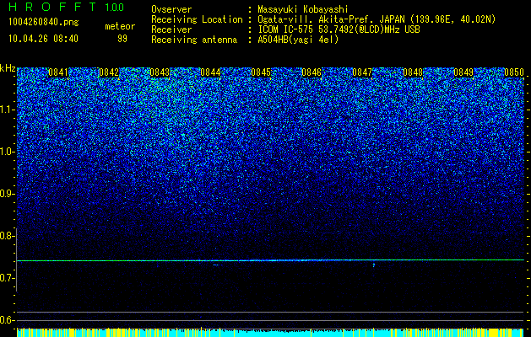Click the 0841 time marker
The image size is (531, 337).
58,72
